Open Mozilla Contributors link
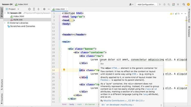The image size is (191, 107). coord(115,100)
